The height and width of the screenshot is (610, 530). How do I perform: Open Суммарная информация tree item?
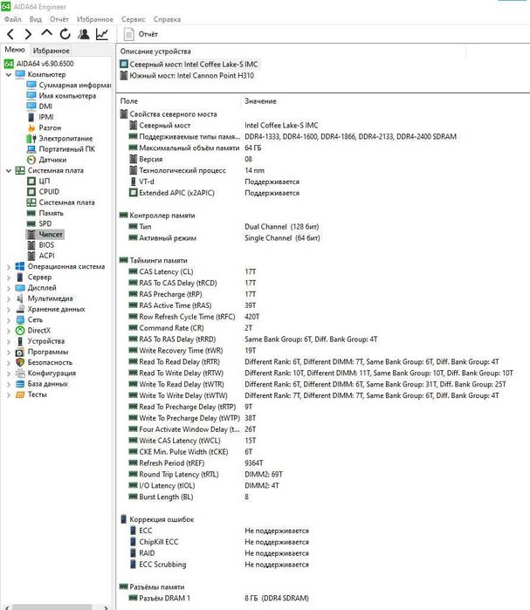(68, 85)
